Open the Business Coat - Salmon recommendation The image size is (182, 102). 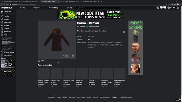120,77
